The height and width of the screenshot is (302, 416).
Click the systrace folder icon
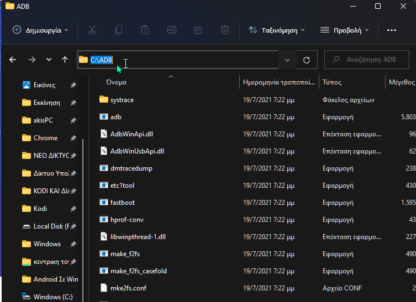pos(104,99)
